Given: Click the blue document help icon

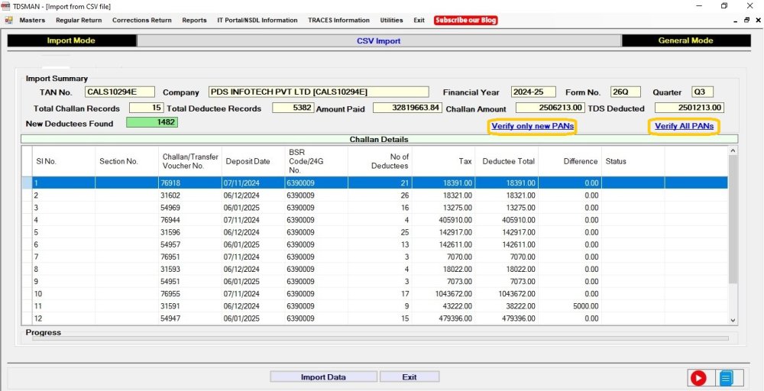Looking at the screenshot, I should [x=726, y=377].
